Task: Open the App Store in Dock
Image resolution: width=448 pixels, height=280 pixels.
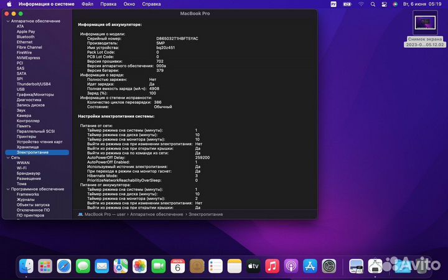Action: pyautogui.click(x=310, y=266)
